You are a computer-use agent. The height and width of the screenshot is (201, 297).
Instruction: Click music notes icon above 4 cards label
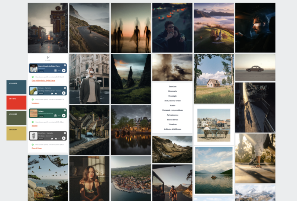pos(48,57)
